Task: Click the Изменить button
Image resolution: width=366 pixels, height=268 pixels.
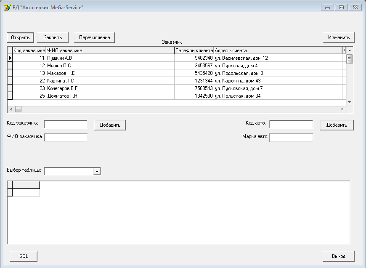Action: click(x=339, y=37)
